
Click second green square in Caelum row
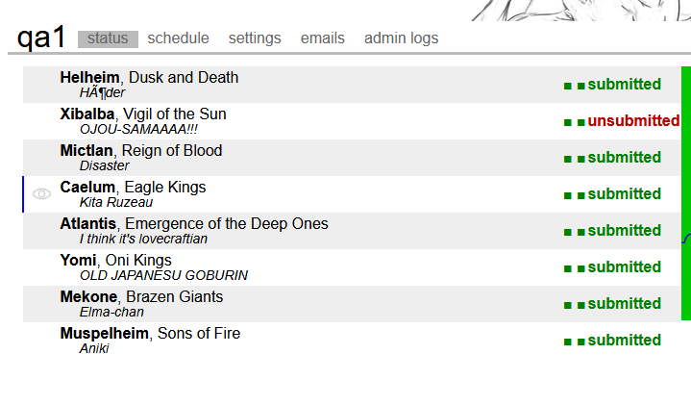click(580, 195)
